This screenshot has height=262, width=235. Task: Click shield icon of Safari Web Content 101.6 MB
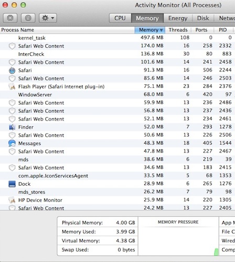coord(12,62)
